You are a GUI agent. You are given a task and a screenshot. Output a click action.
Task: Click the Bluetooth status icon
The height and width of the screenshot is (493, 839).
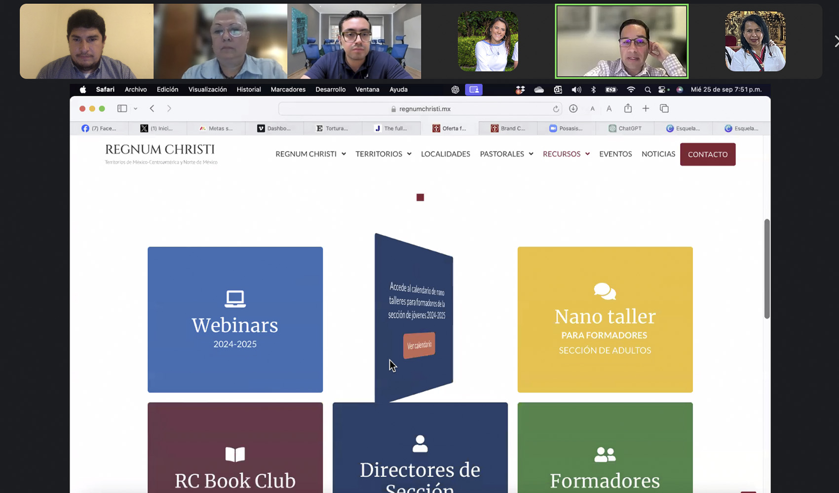(593, 89)
